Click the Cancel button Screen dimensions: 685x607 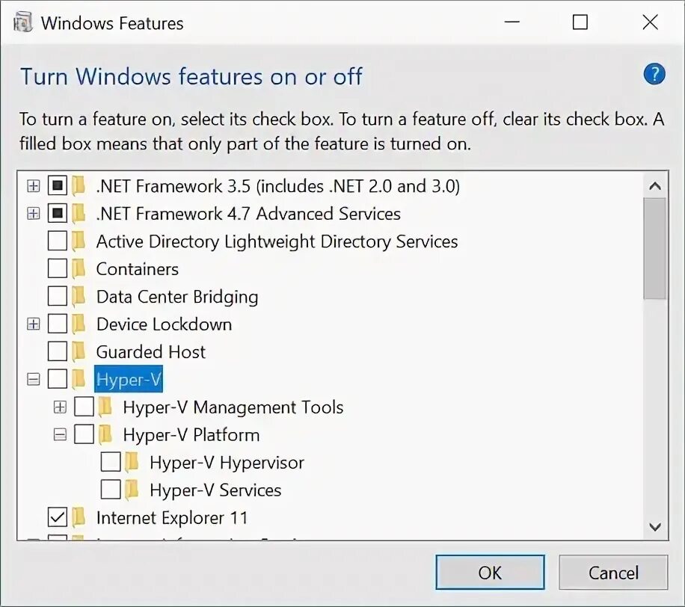tap(612, 573)
